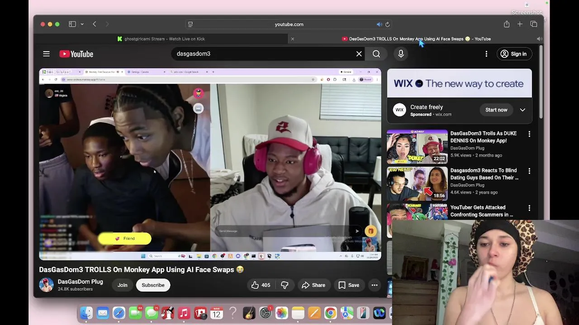Open the YouTube hamburger guide menu

(x=46, y=54)
